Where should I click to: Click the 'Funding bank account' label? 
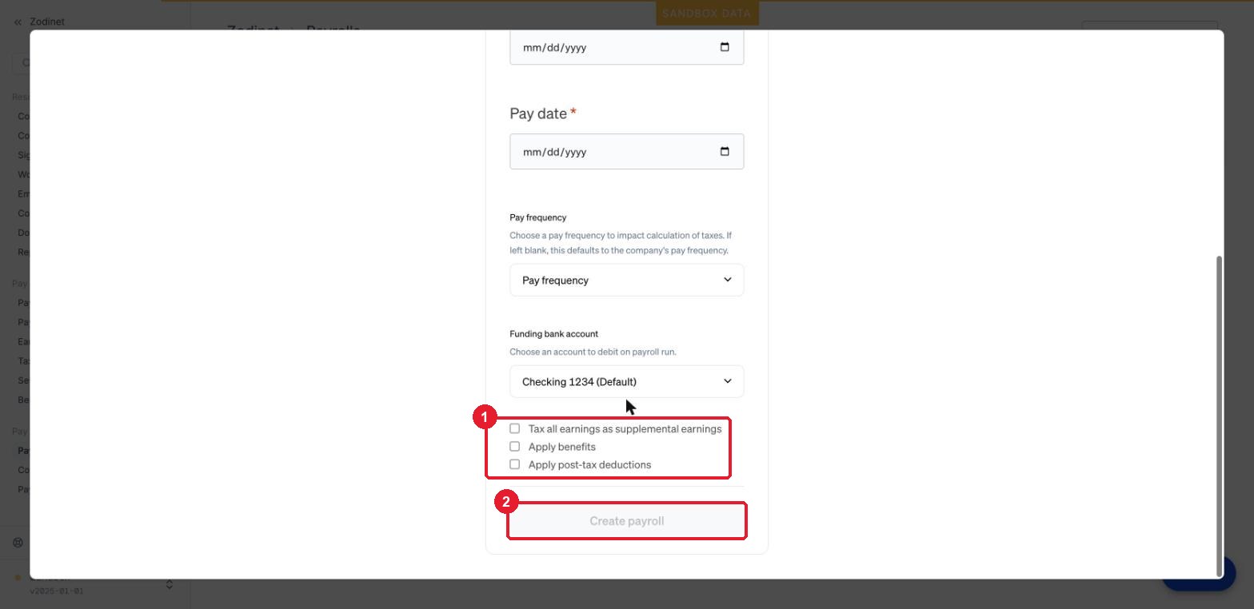pos(553,334)
